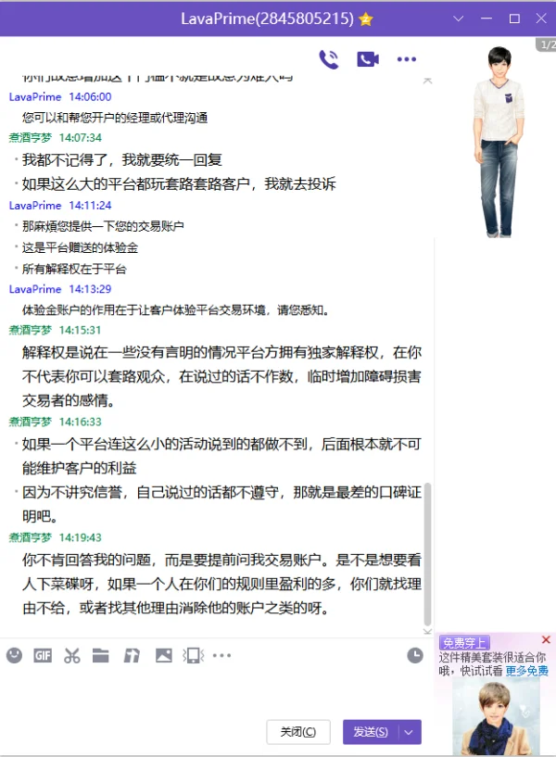Click the music share icon
The width and height of the screenshot is (556, 757).
pyautogui.click(x=132, y=655)
